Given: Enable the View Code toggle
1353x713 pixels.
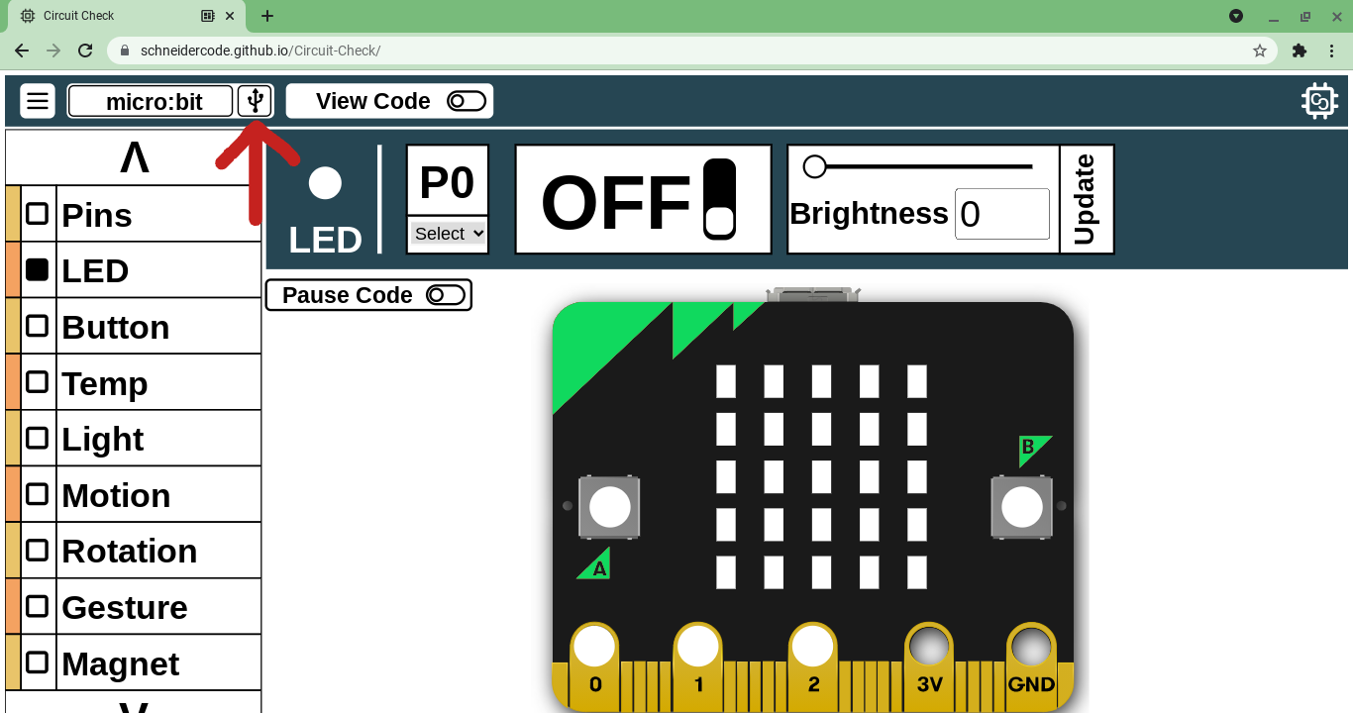Looking at the screenshot, I should (466, 101).
